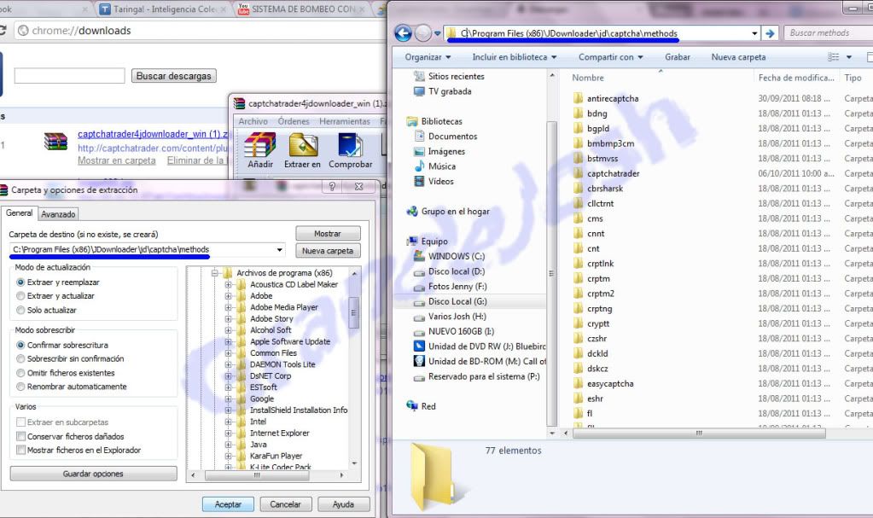
Task: Click the Comprobar toolbar icon
Action: click(350, 146)
